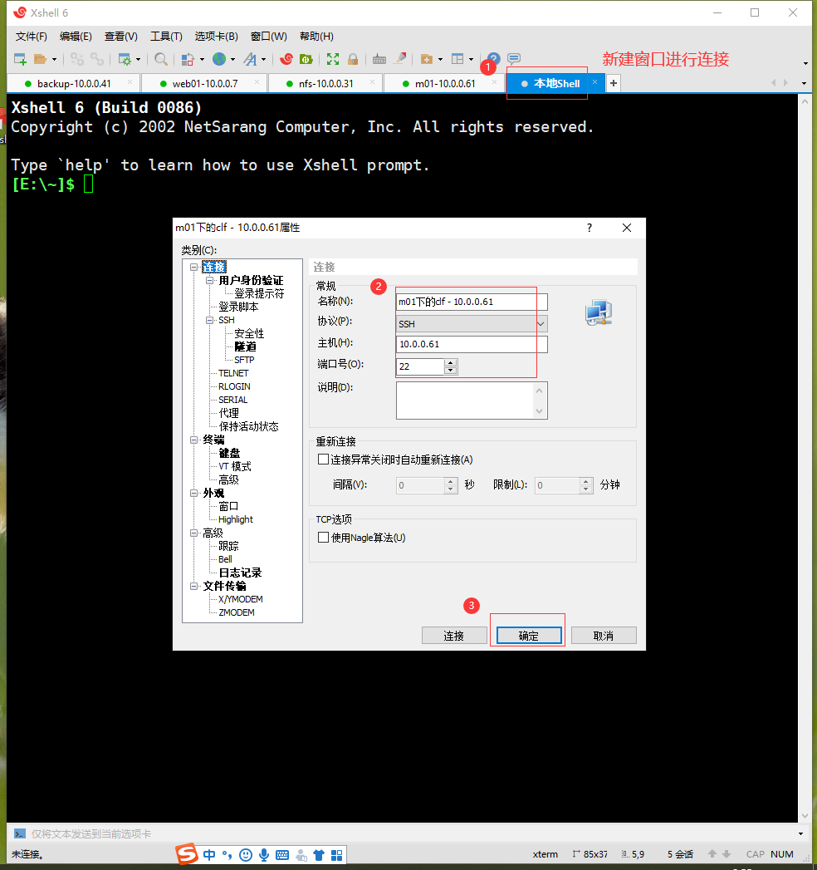Collapse the 用户身份验证 tree node
The height and width of the screenshot is (870, 817).
[x=209, y=280]
